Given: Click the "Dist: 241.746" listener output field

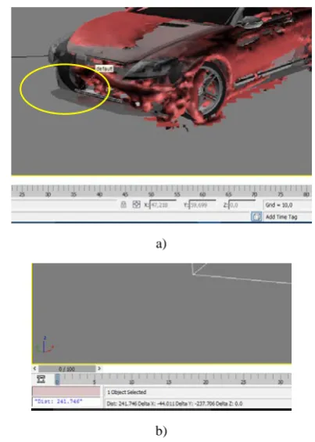Looking at the screenshot, I should [x=66, y=401].
